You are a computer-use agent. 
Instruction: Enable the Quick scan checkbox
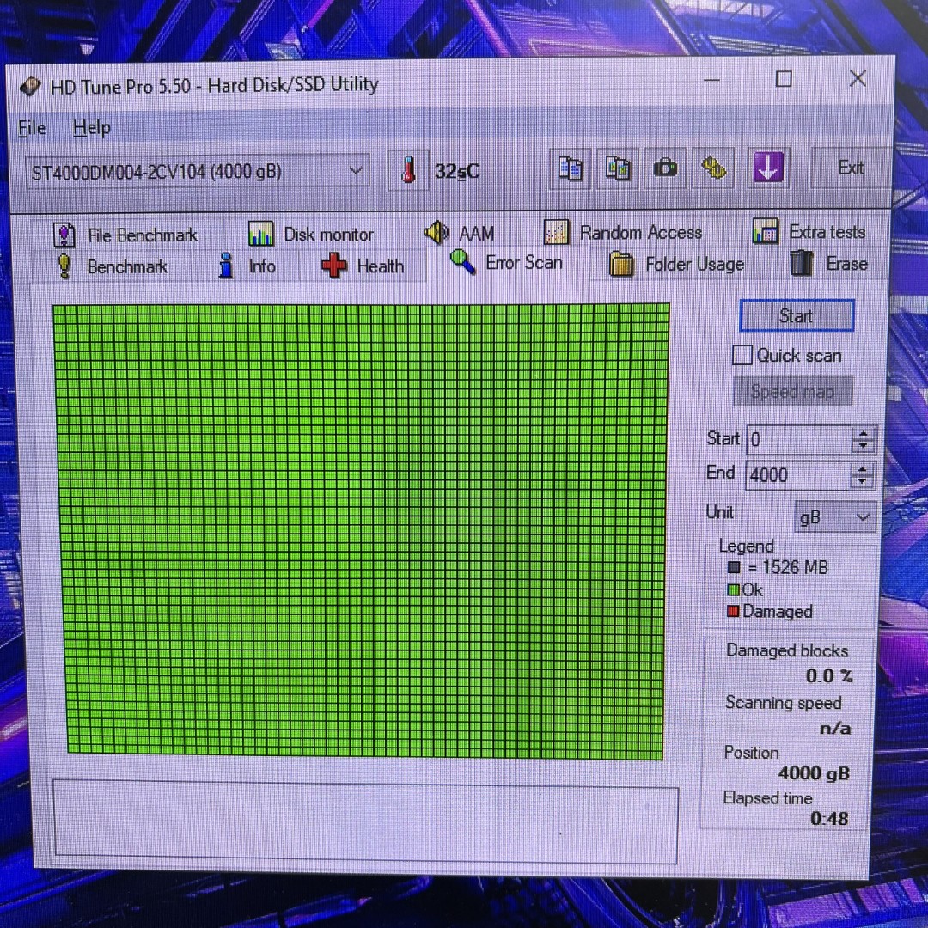tap(742, 356)
